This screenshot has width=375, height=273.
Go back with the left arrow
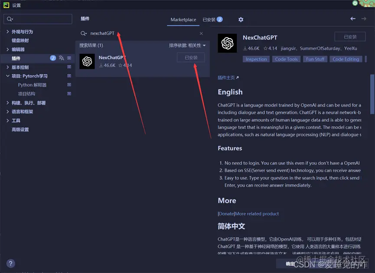click(x=353, y=19)
